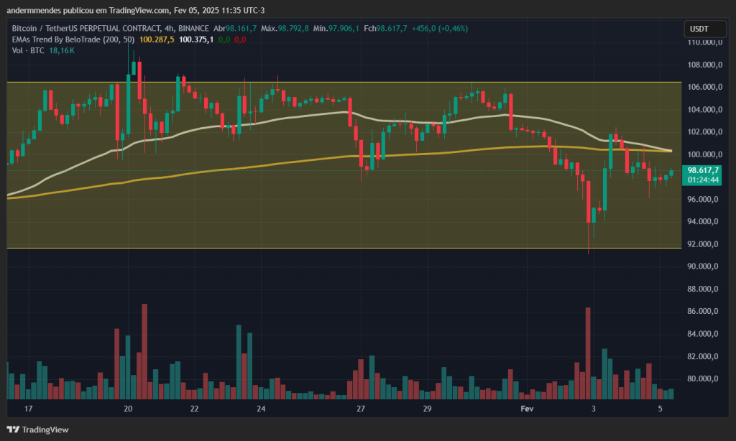Screen dimensions: 736x441
Task: Click date label 3 on time axis
Action: pos(593,409)
